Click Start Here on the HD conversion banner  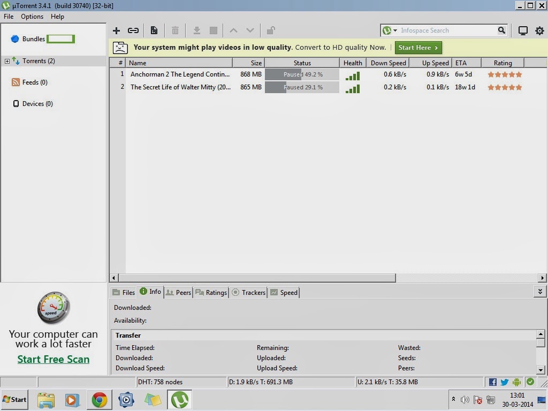[x=418, y=47]
